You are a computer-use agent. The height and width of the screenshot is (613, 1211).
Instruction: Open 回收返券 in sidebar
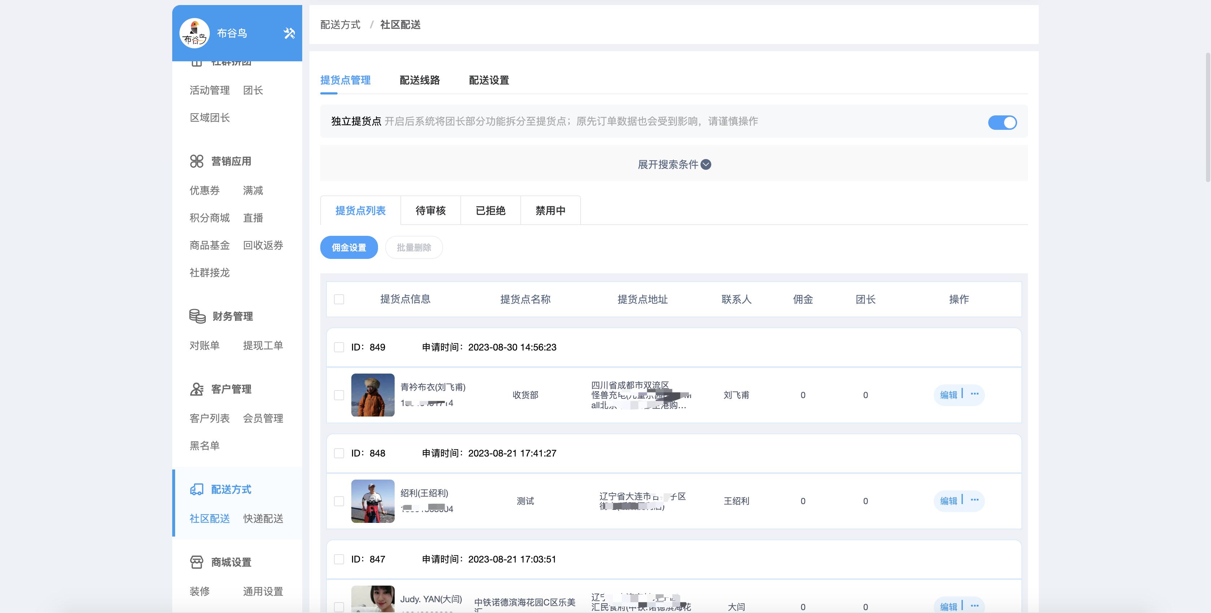[x=263, y=246]
